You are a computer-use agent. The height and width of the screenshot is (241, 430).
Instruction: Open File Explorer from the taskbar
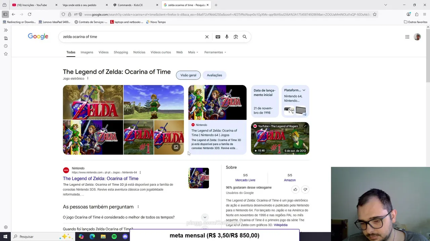coord(103,237)
